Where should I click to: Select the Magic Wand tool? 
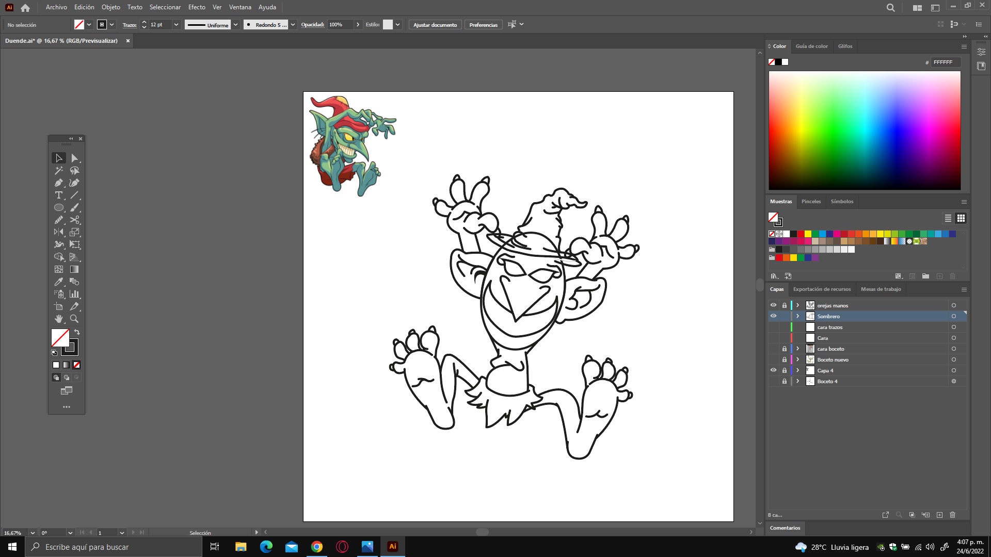[59, 171]
